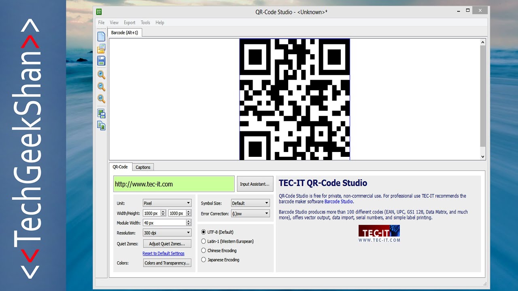Viewport: 518px width, 291px height.
Task: Click the Adjust Quiet Zones button
Action: click(x=167, y=243)
